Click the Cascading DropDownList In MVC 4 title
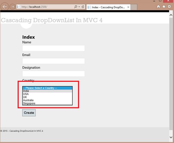This screenshot has width=174, height=143. pos(52,20)
